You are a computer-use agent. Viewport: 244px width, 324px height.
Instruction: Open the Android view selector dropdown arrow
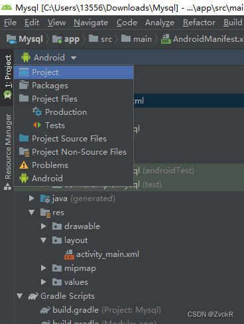click(74, 58)
